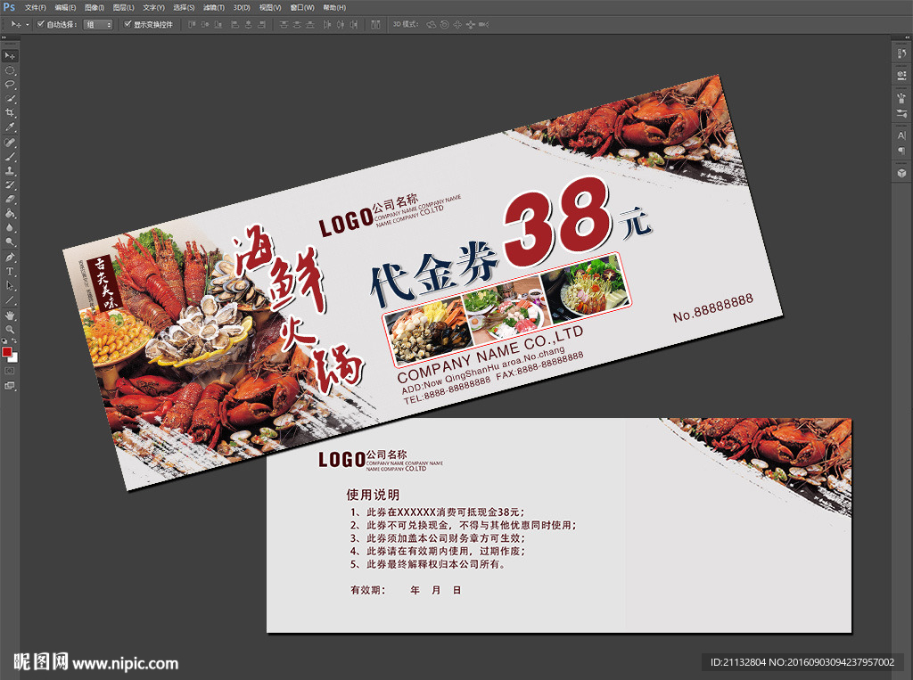The image size is (913, 680).
Task: Select the Horizontal Type tool
Action: (x=10, y=272)
